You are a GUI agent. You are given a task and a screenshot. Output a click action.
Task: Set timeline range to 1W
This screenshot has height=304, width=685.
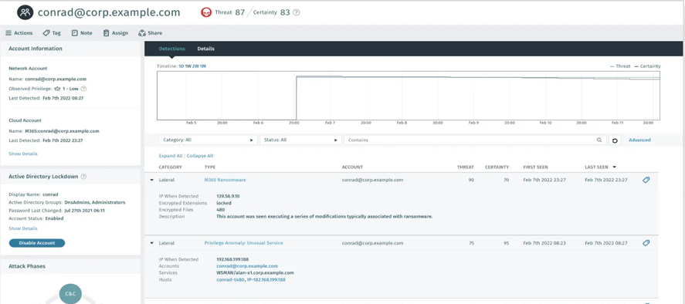[188, 66]
